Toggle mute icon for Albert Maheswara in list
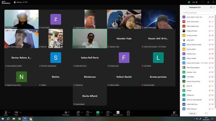 point(210,26)
